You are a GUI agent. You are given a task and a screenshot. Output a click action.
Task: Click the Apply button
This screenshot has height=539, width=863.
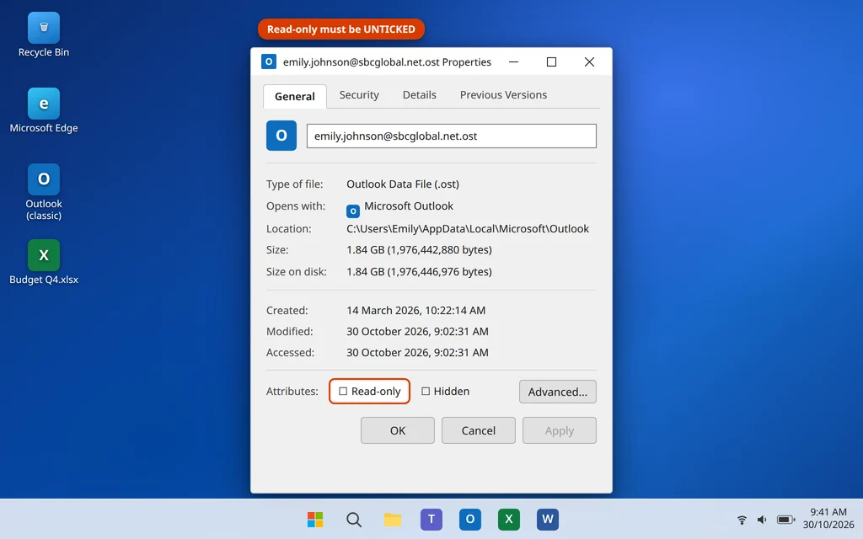[560, 430]
